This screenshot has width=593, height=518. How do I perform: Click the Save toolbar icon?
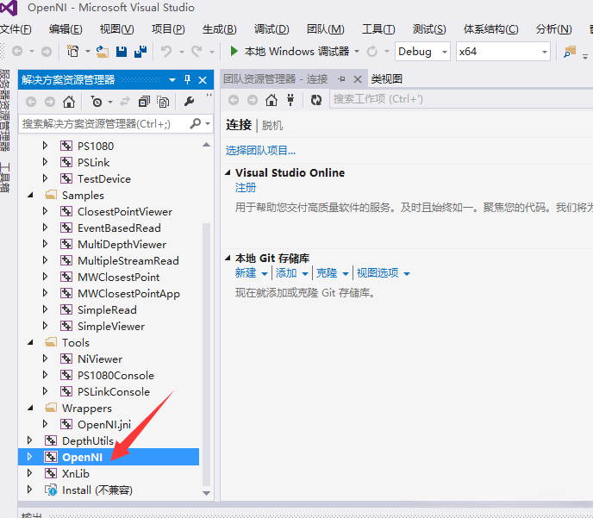[x=122, y=52]
